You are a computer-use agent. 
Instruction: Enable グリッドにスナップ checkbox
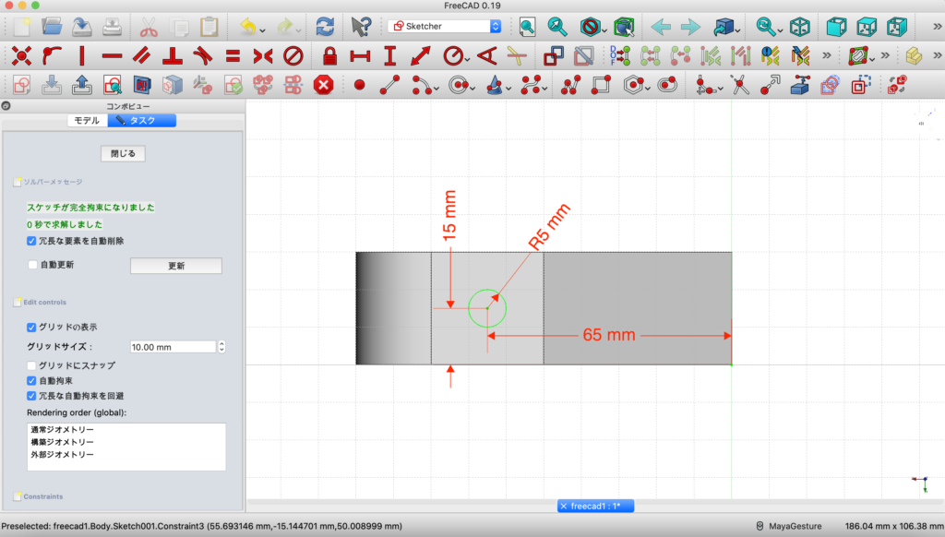[x=31, y=365]
